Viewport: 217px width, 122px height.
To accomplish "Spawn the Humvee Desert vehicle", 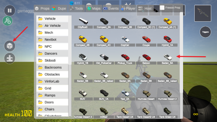I will coord(146,95).
